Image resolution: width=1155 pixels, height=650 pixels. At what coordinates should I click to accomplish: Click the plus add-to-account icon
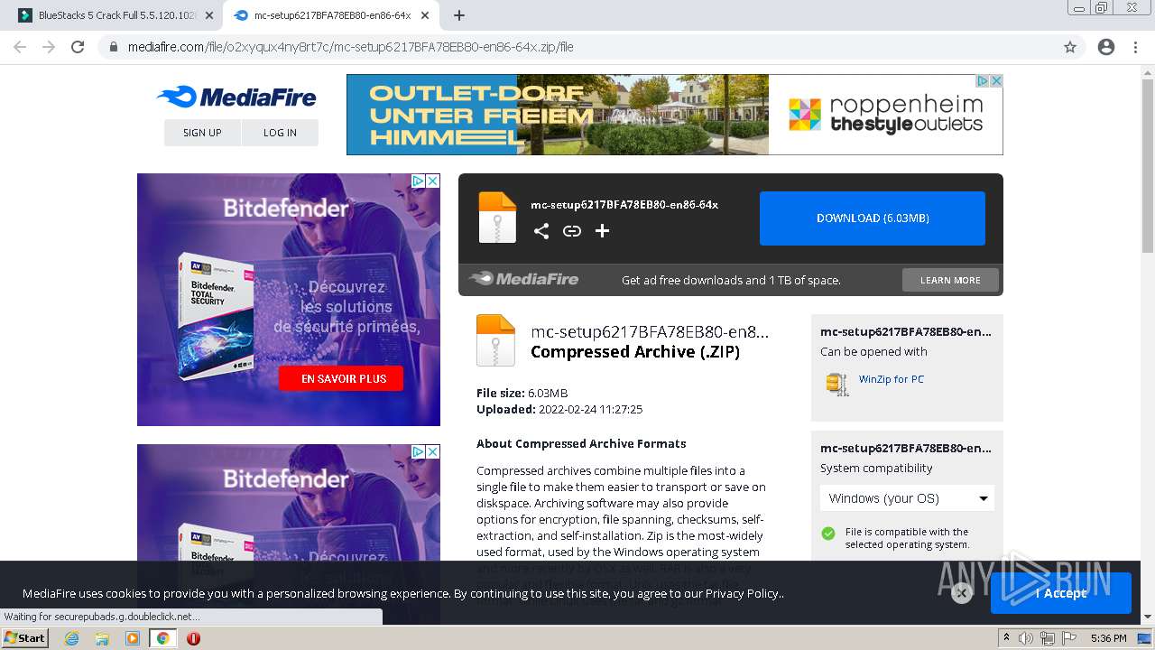tap(603, 231)
